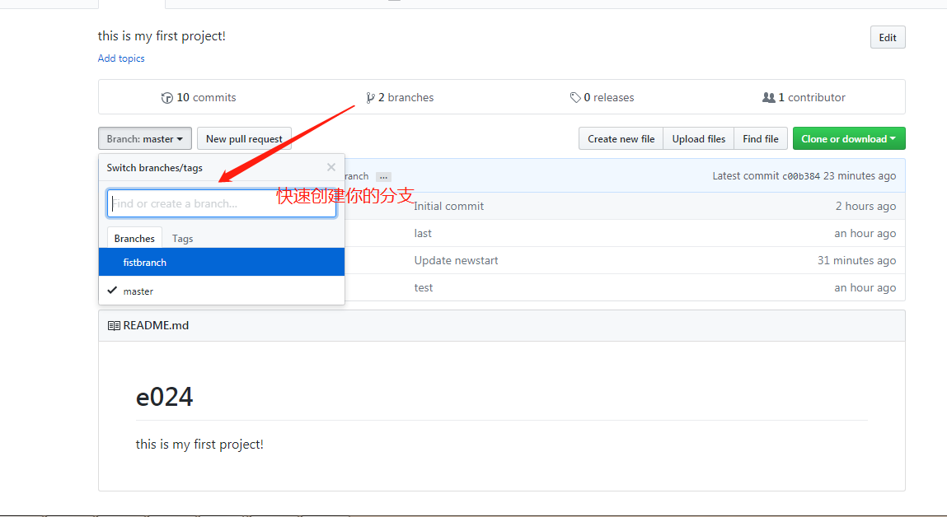Open the 10 commits link
The width and height of the screenshot is (947, 517).
click(x=199, y=98)
